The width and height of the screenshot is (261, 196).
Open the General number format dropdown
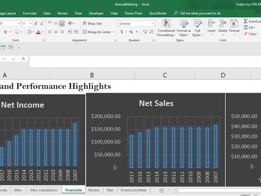point(136,23)
